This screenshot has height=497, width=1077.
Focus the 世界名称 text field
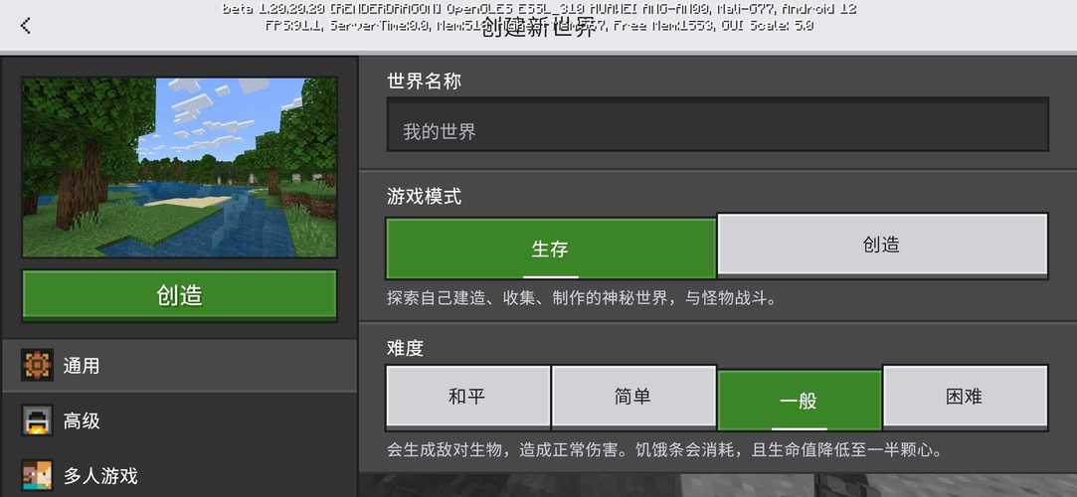(x=716, y=130)
